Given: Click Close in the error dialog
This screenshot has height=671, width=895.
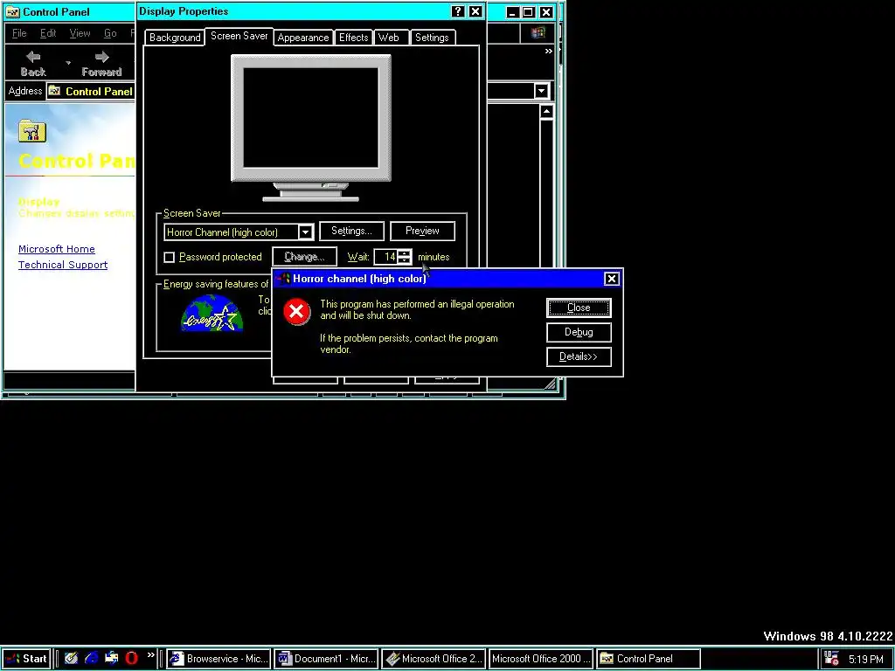Looking at the screenshot, I should pos(579,308).
